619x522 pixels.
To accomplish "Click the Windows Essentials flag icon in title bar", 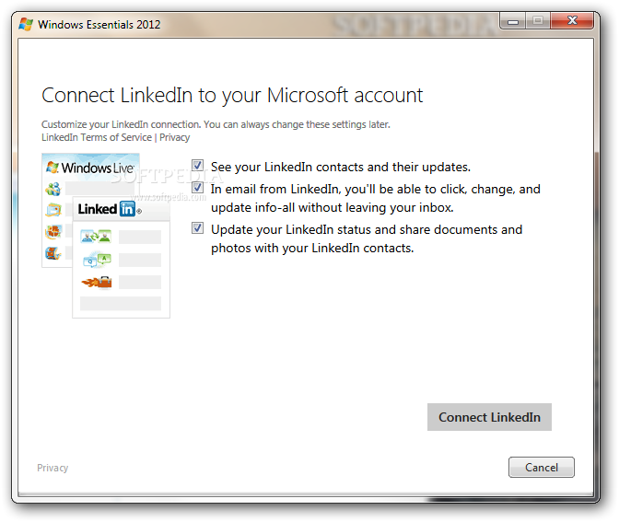I will (x=26, y=25).
